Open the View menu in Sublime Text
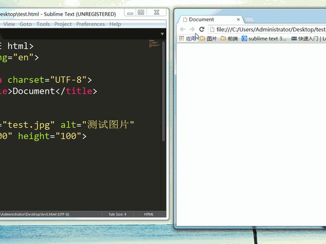Viewport: 326px width, 244px height. click(x=9, y=24)
